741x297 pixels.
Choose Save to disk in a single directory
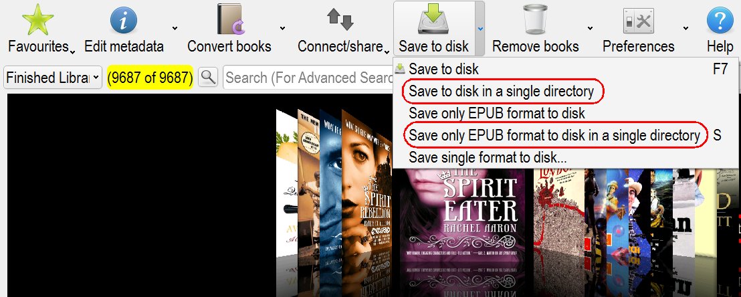(x=502, y=91)
